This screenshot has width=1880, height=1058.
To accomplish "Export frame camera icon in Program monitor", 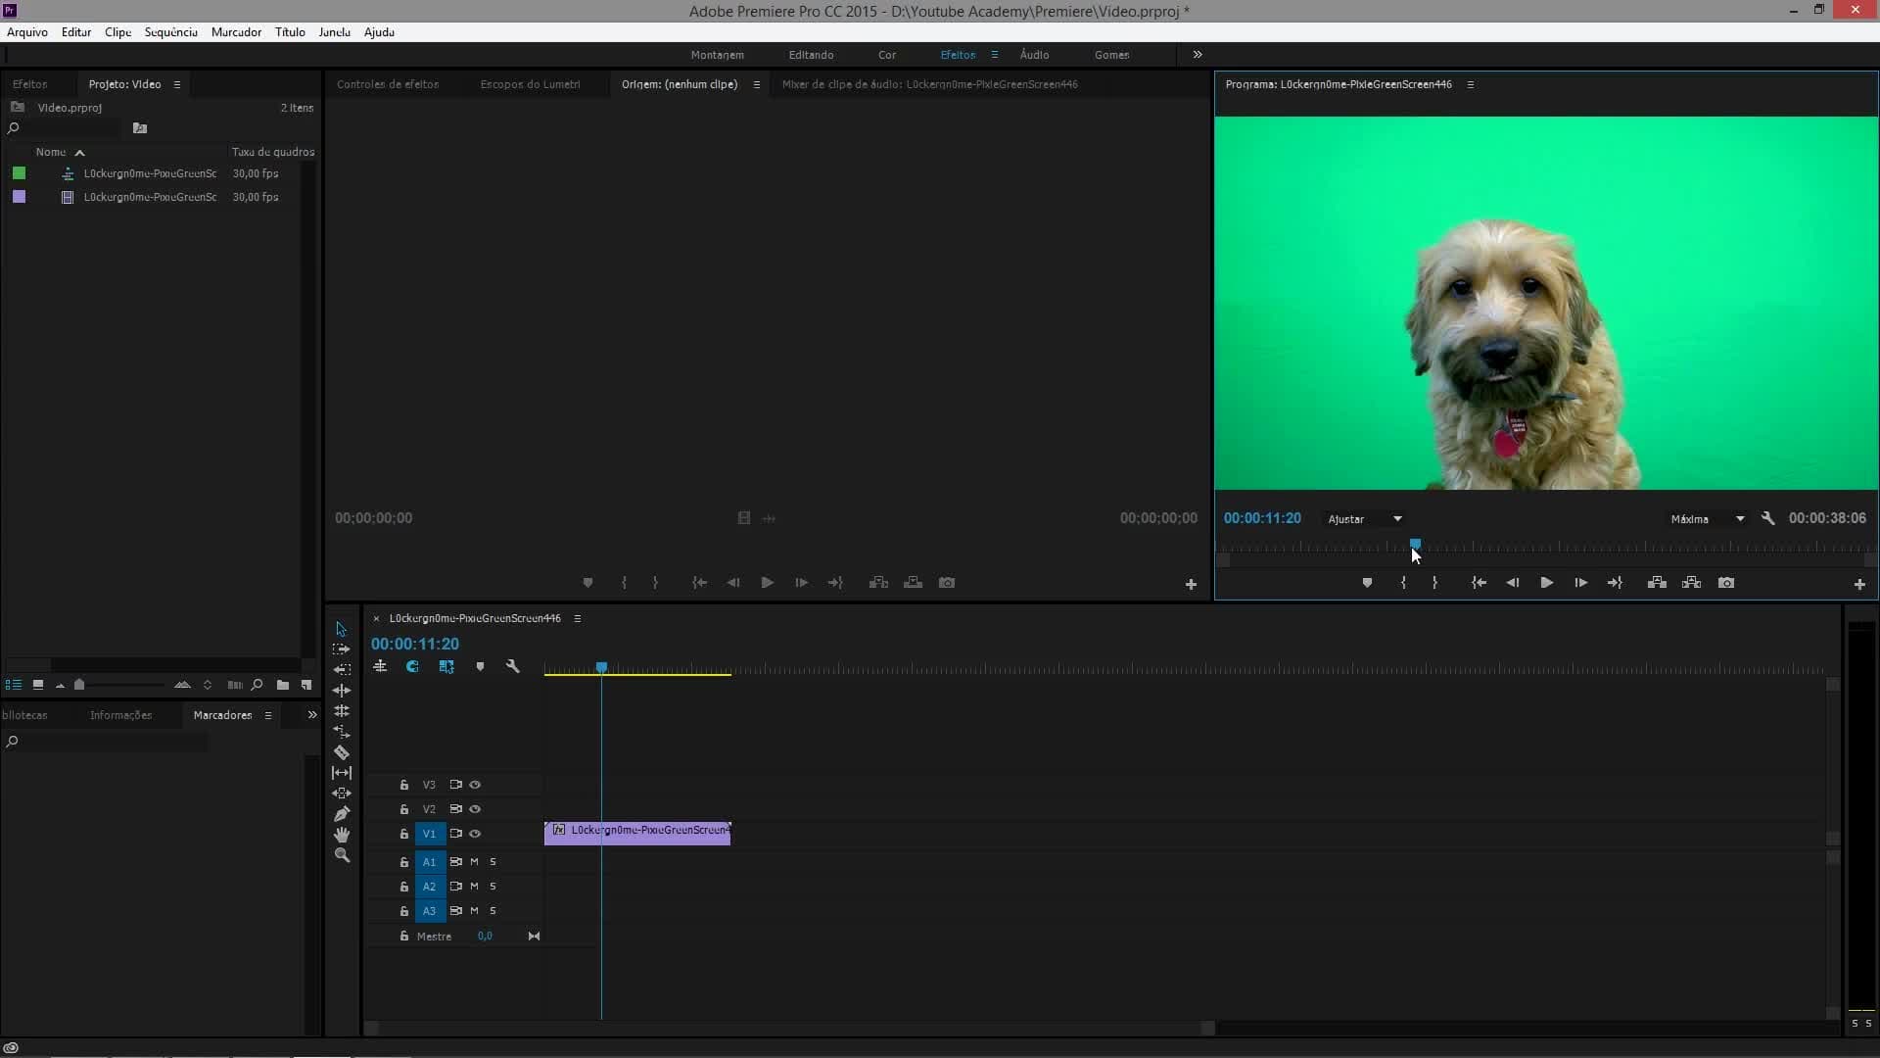I will click(x=1726, y=583).
